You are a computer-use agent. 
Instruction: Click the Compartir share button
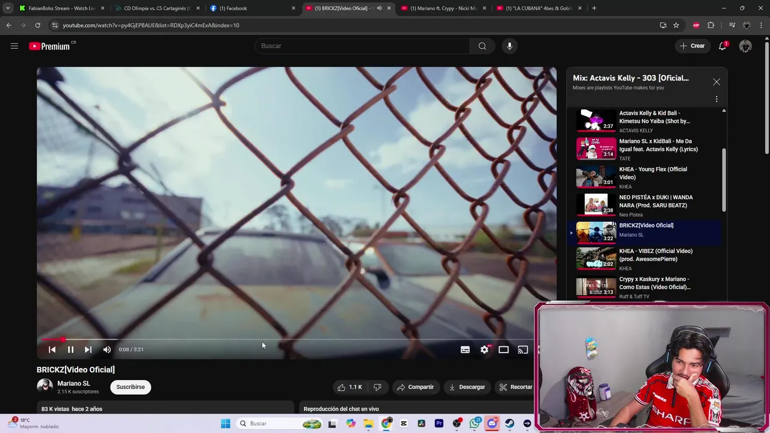[415, 387]
